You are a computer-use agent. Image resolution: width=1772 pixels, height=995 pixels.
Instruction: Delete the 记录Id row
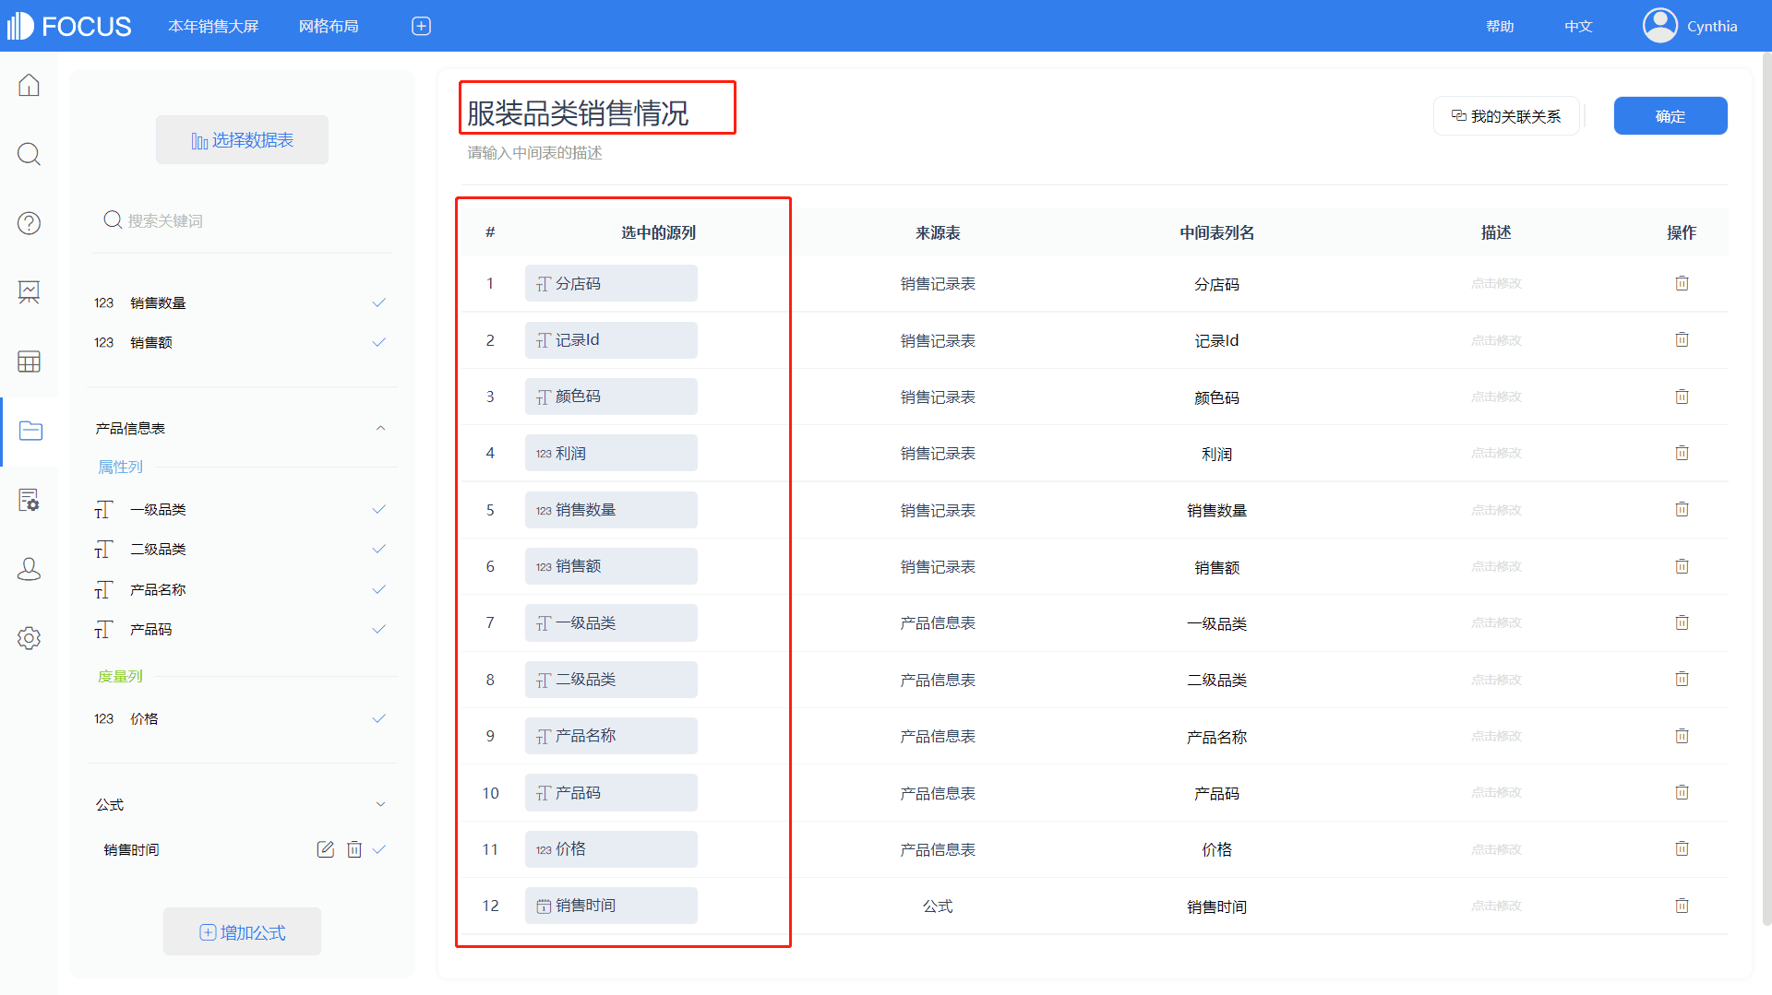[x=1682, y=339]
